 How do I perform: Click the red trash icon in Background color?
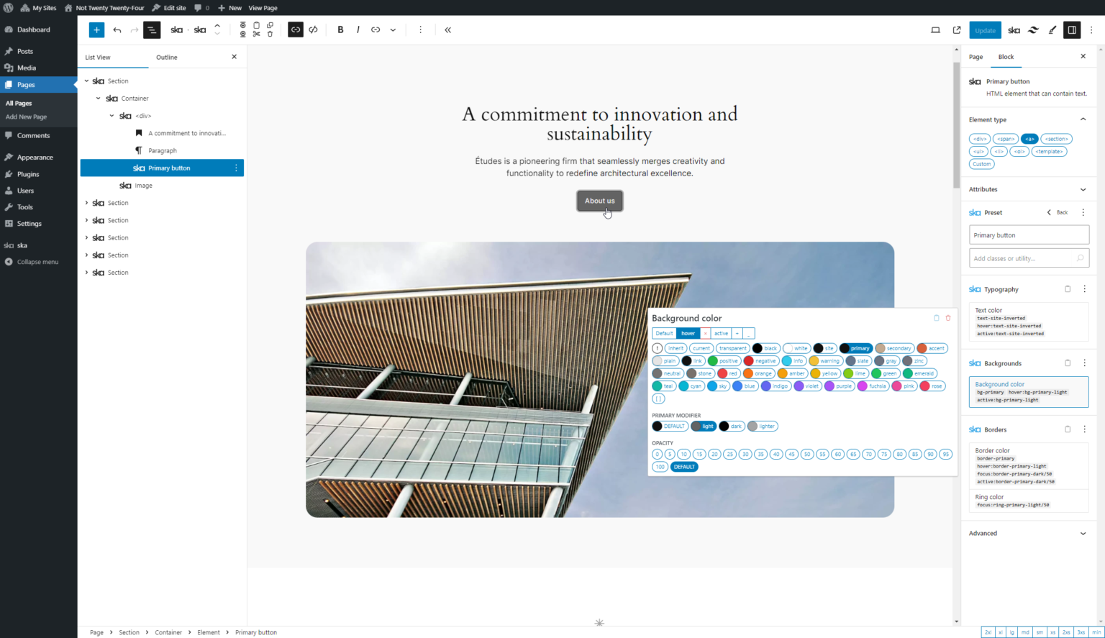click(x=948, y=318)
